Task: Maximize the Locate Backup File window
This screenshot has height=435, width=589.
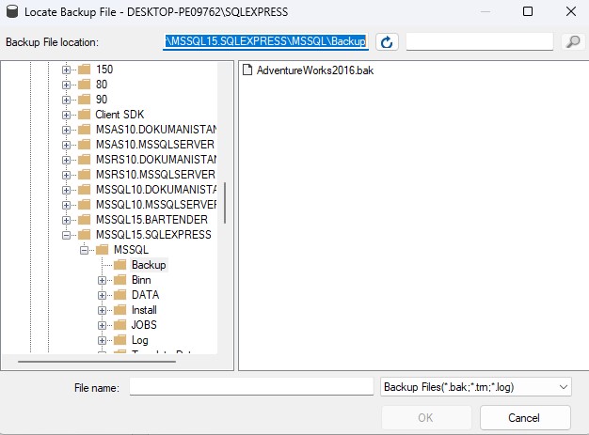Action: pos(528,11)
